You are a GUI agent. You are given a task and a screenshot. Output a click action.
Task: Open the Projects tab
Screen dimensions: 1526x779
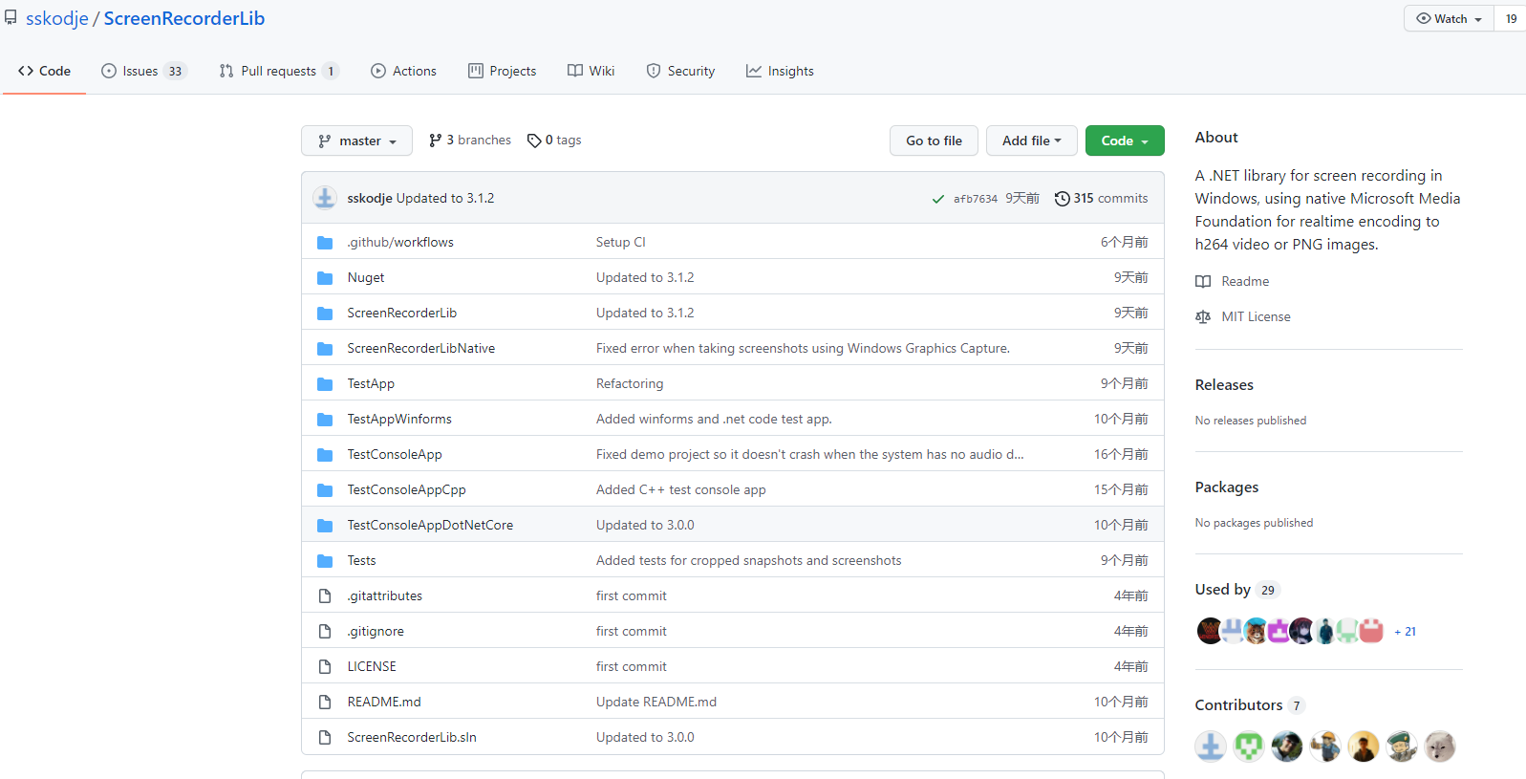pos(502,71)
